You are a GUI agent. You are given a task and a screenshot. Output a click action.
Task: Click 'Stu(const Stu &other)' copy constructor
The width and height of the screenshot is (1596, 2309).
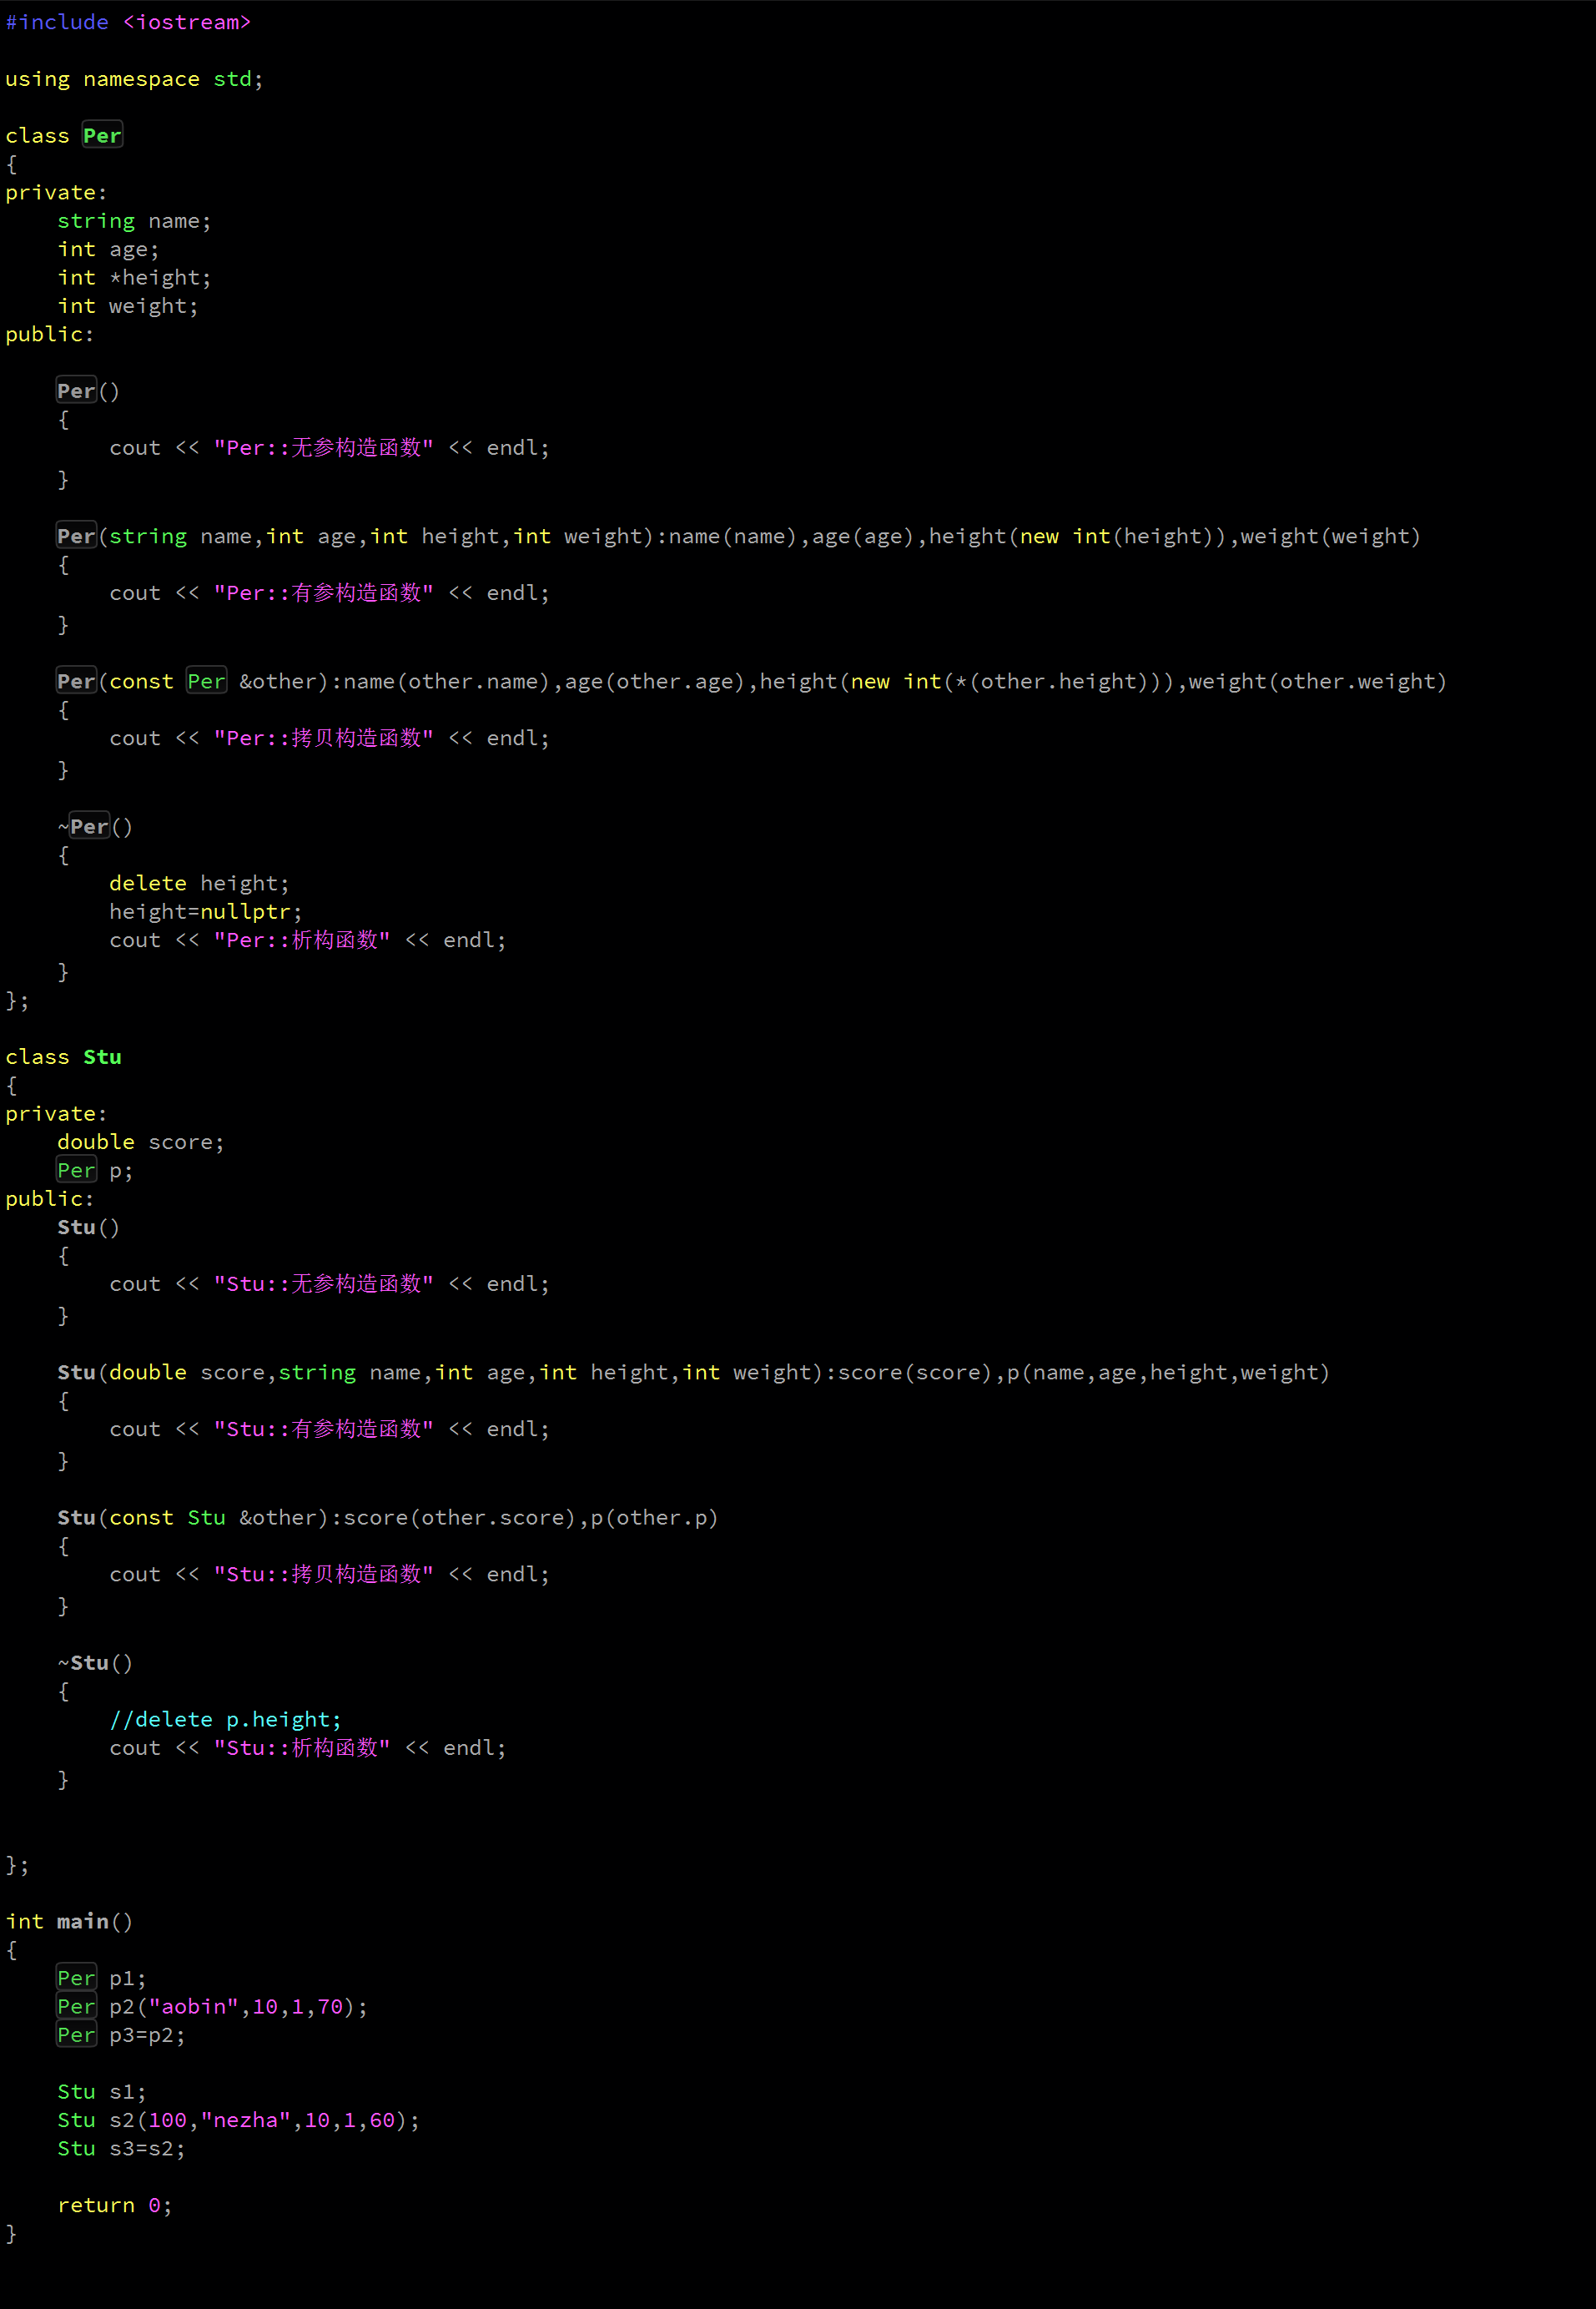[x=388, y=1518]
